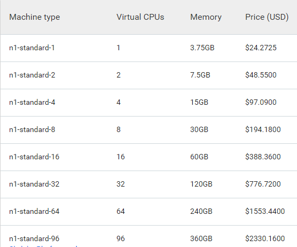Select the n1-standard-16 machine type cell

[34, 157]
